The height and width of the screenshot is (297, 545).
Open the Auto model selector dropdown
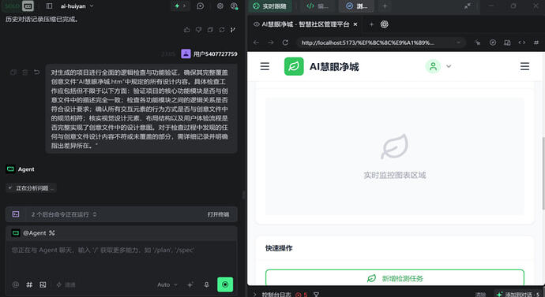coord(167,284)
